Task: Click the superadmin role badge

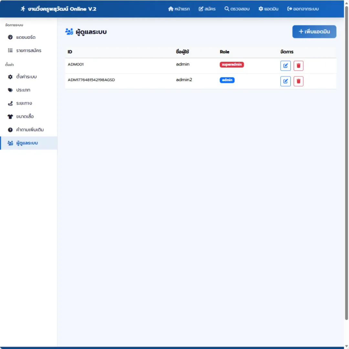Action: point(232,65)
